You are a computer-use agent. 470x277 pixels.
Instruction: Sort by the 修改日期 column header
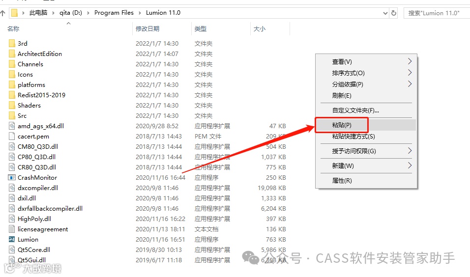[147, 29]
